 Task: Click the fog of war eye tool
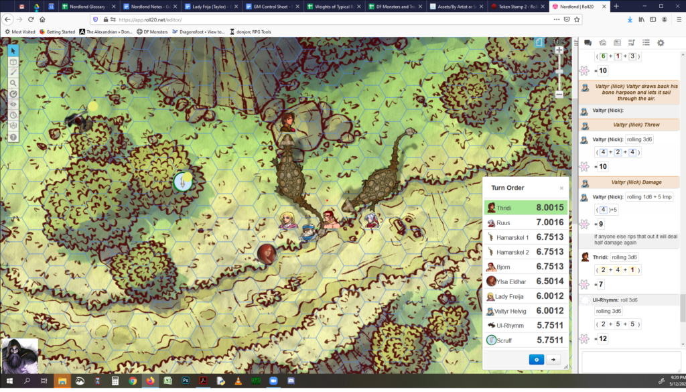tap(13, 104)
